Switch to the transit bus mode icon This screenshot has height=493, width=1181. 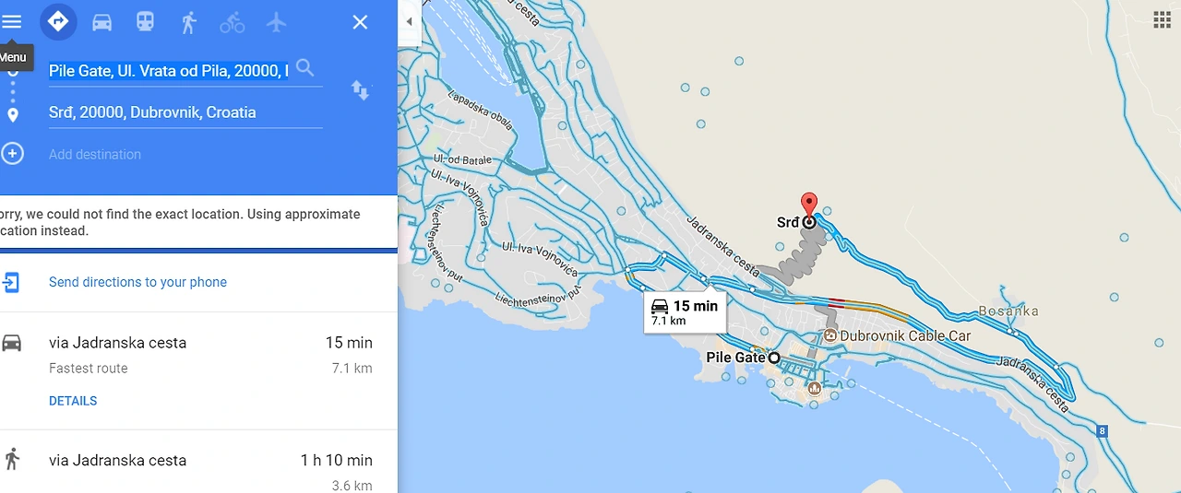point(145,22)
